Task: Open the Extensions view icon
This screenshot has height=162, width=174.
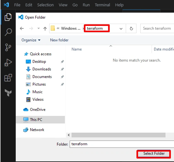Action: 8,78
